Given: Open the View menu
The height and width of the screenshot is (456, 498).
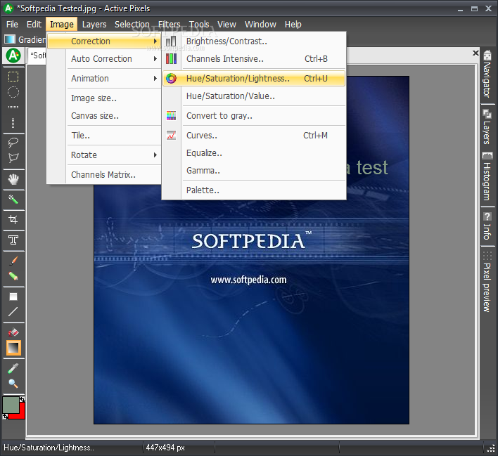Looking at the screenshot, I should click(x=226, y=25).
